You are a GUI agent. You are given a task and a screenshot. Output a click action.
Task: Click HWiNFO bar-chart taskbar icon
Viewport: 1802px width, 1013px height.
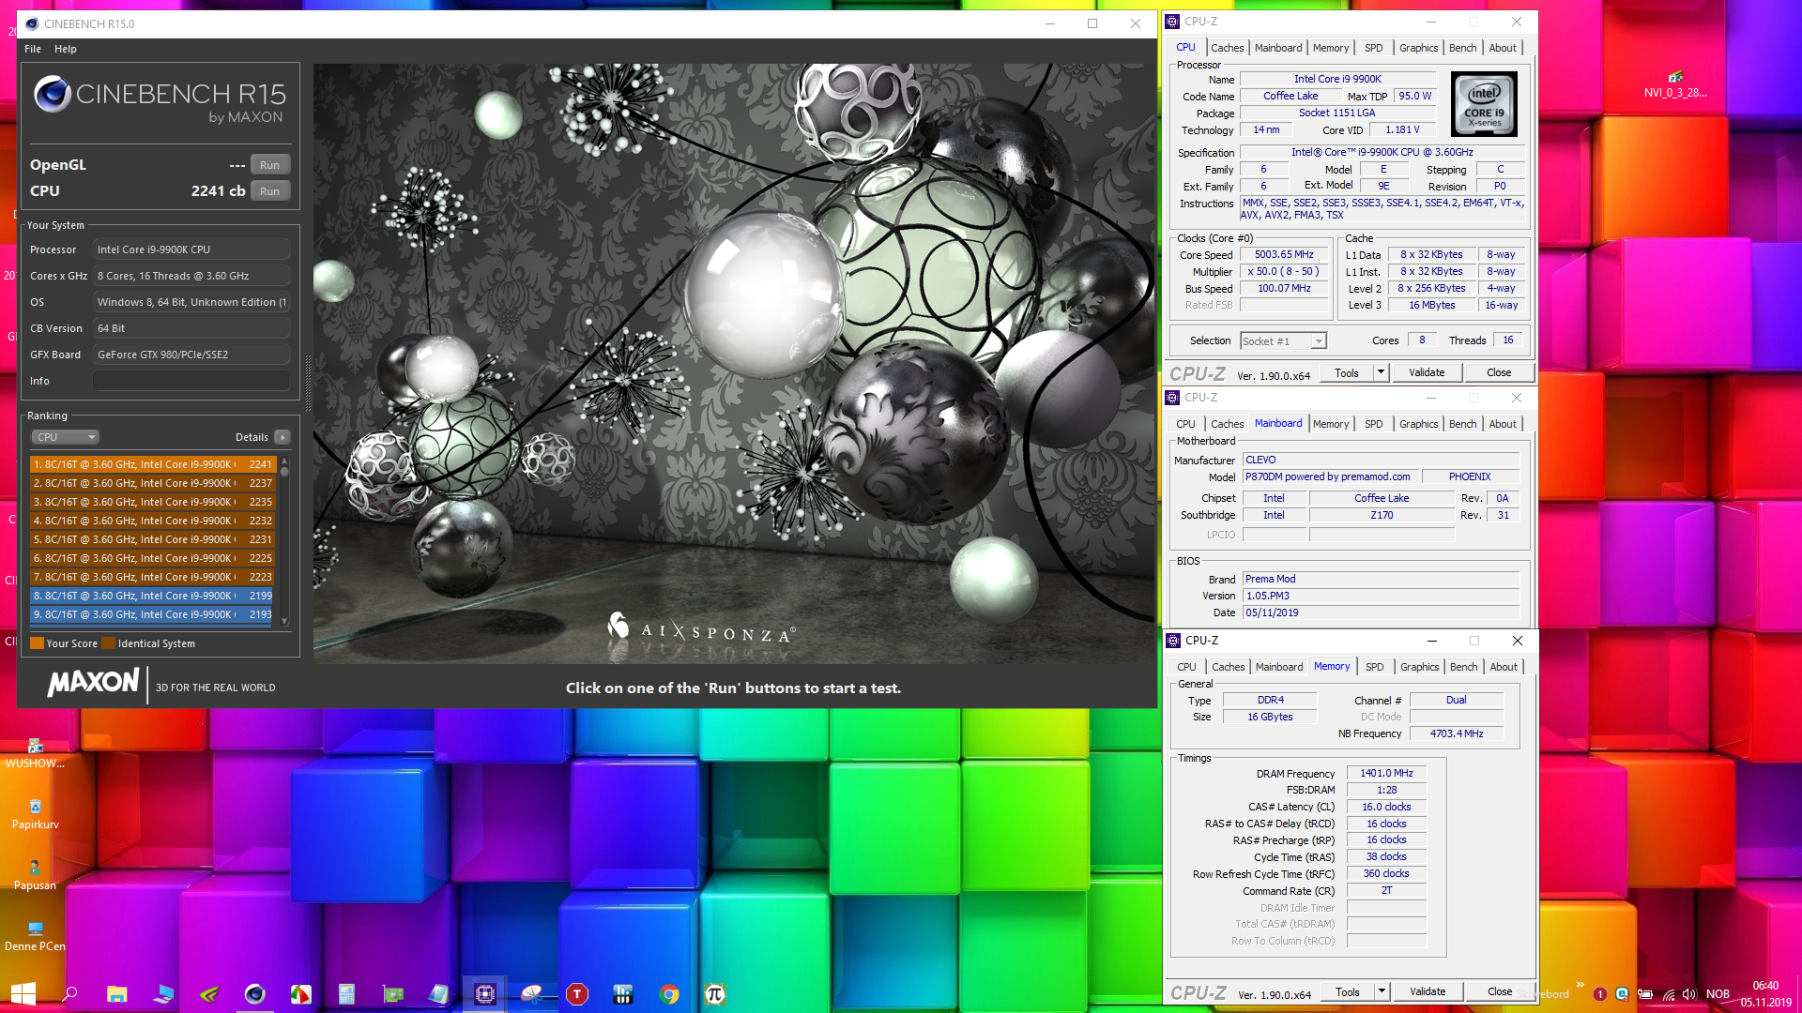[623, 994]
